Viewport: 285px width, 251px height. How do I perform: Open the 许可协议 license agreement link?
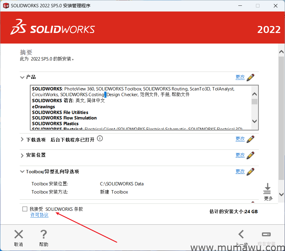39,215
